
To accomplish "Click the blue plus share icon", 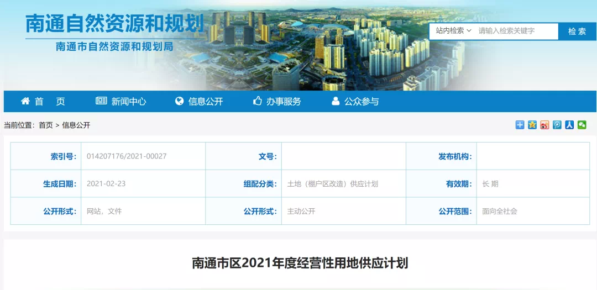I will point(520,125).
